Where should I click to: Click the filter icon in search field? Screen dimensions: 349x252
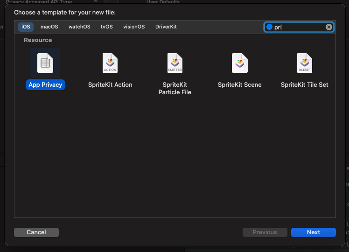click(x=269, y=27)
